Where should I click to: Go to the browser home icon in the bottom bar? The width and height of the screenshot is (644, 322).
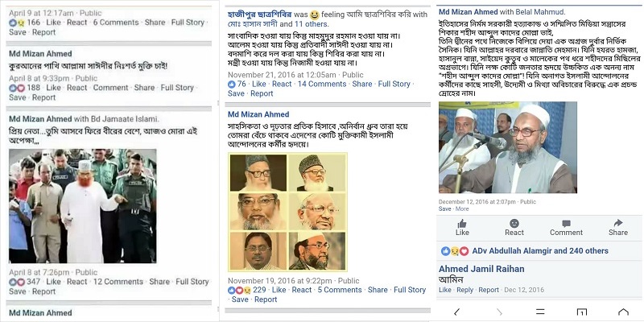(x=622, y=312)
